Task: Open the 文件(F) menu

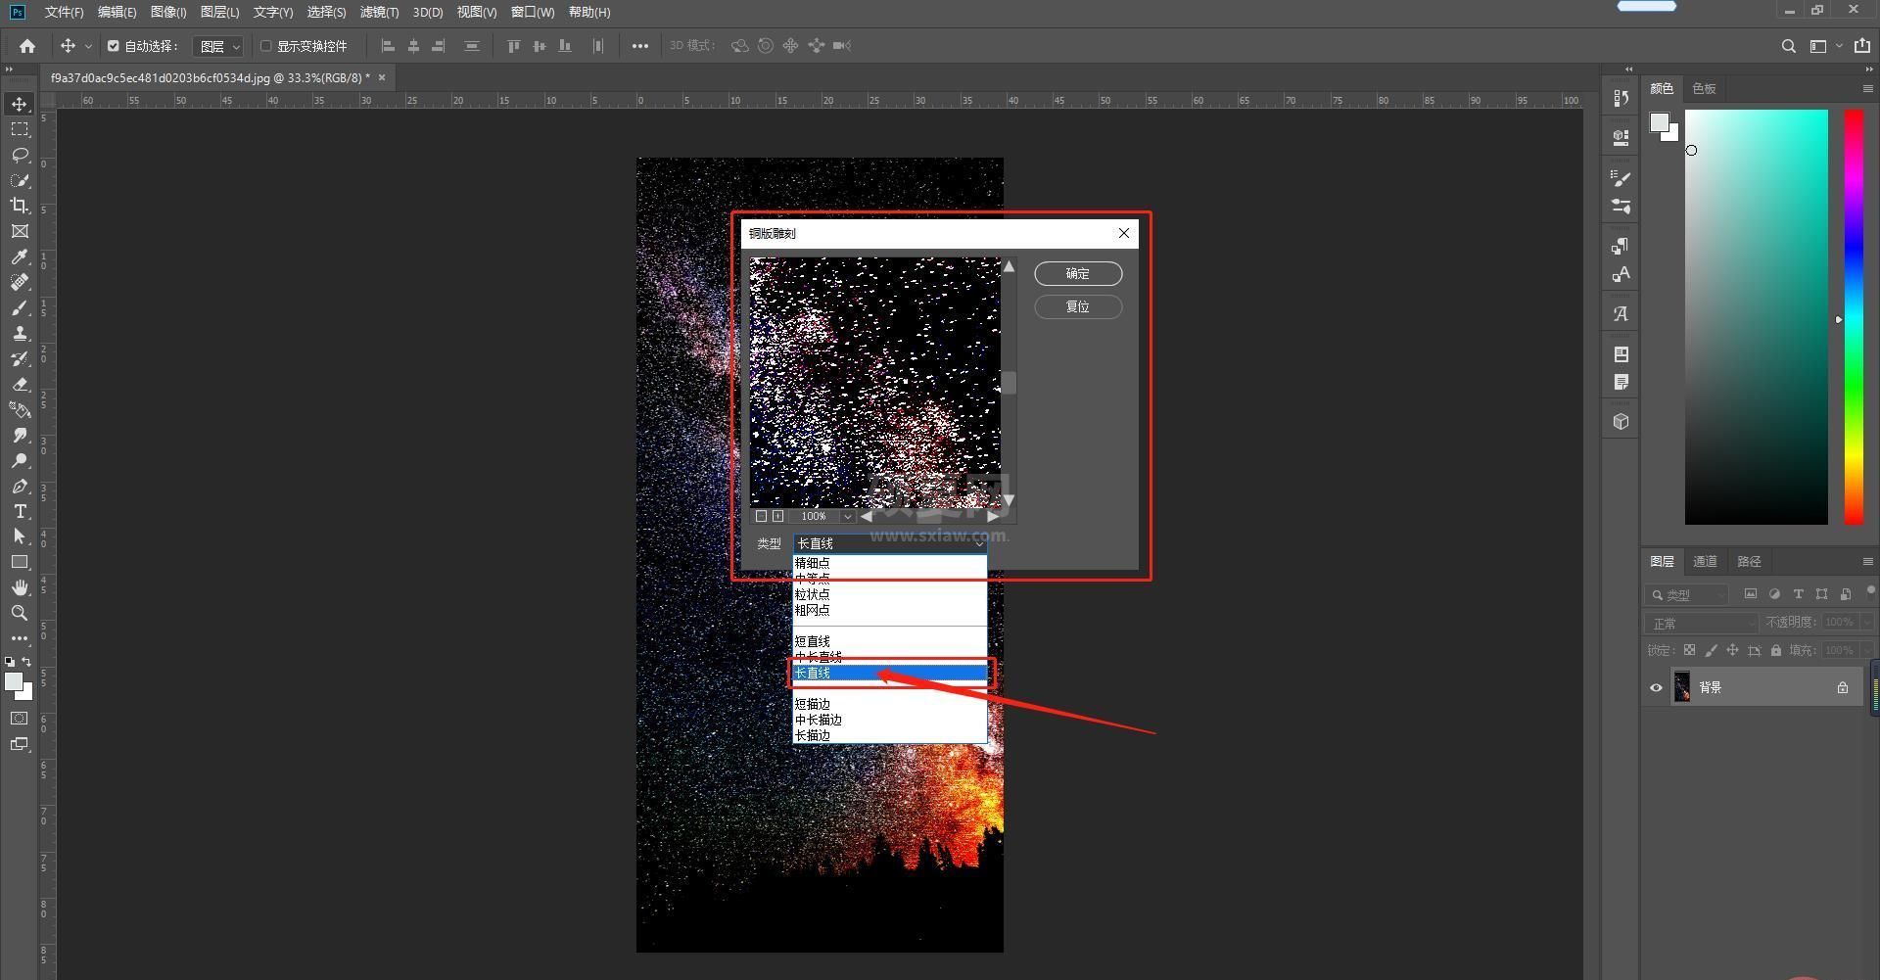Action: tap(64, 12)
